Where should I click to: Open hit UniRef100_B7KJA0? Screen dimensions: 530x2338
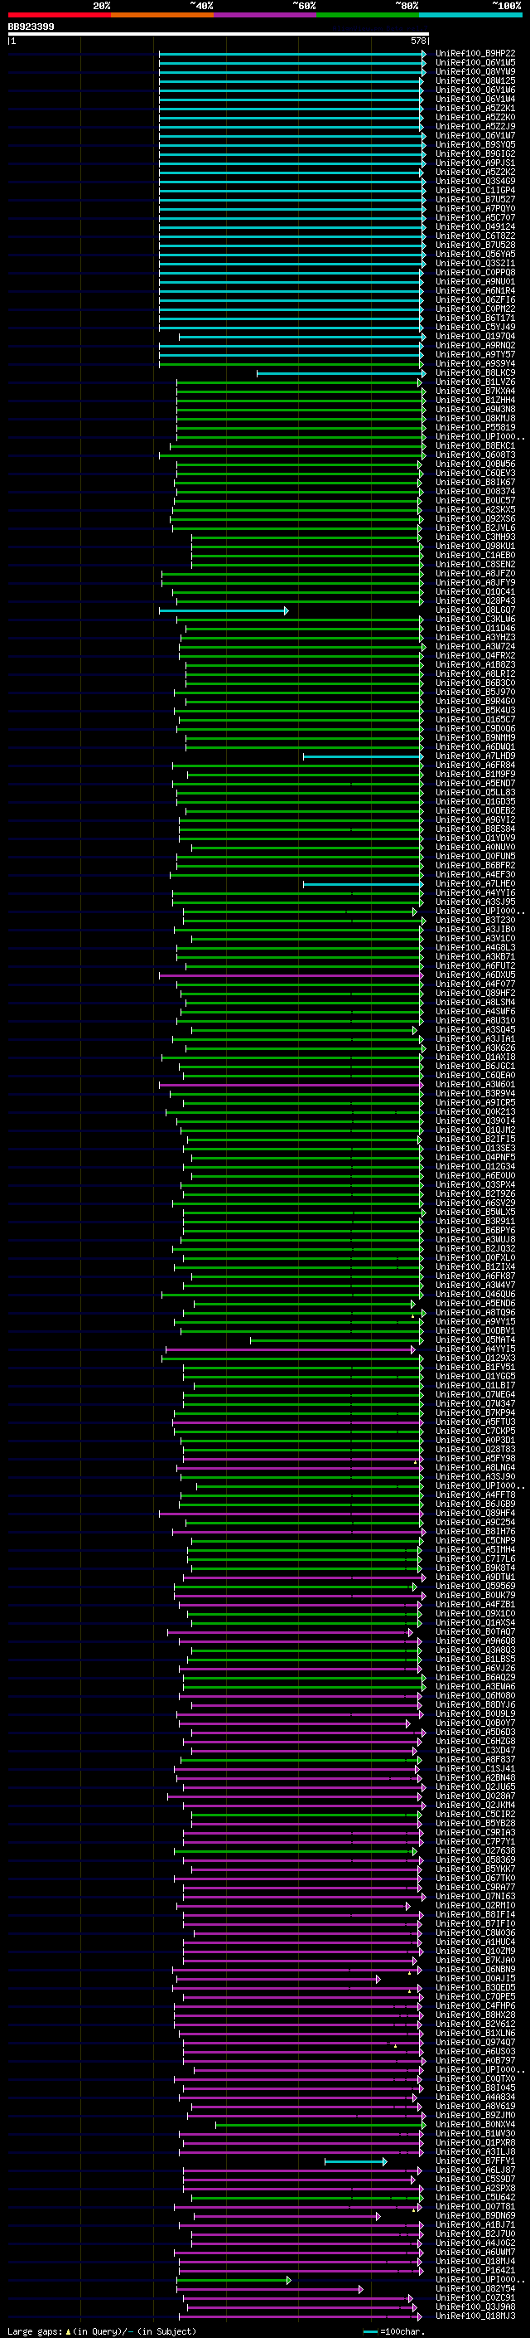475,1960
